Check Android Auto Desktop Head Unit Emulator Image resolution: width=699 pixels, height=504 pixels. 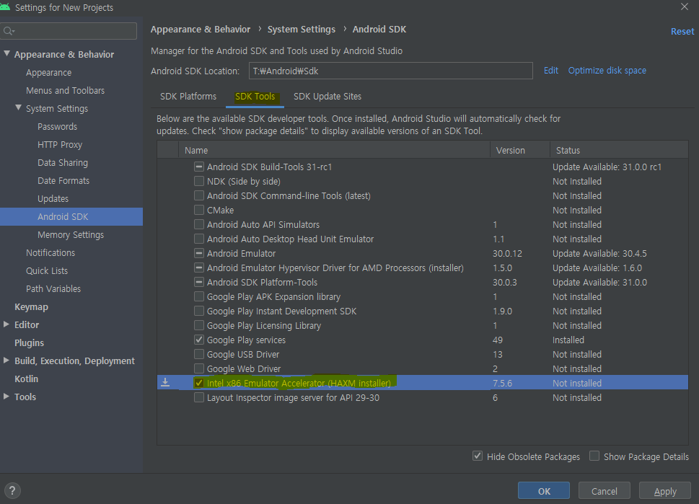tap(199, 239)
